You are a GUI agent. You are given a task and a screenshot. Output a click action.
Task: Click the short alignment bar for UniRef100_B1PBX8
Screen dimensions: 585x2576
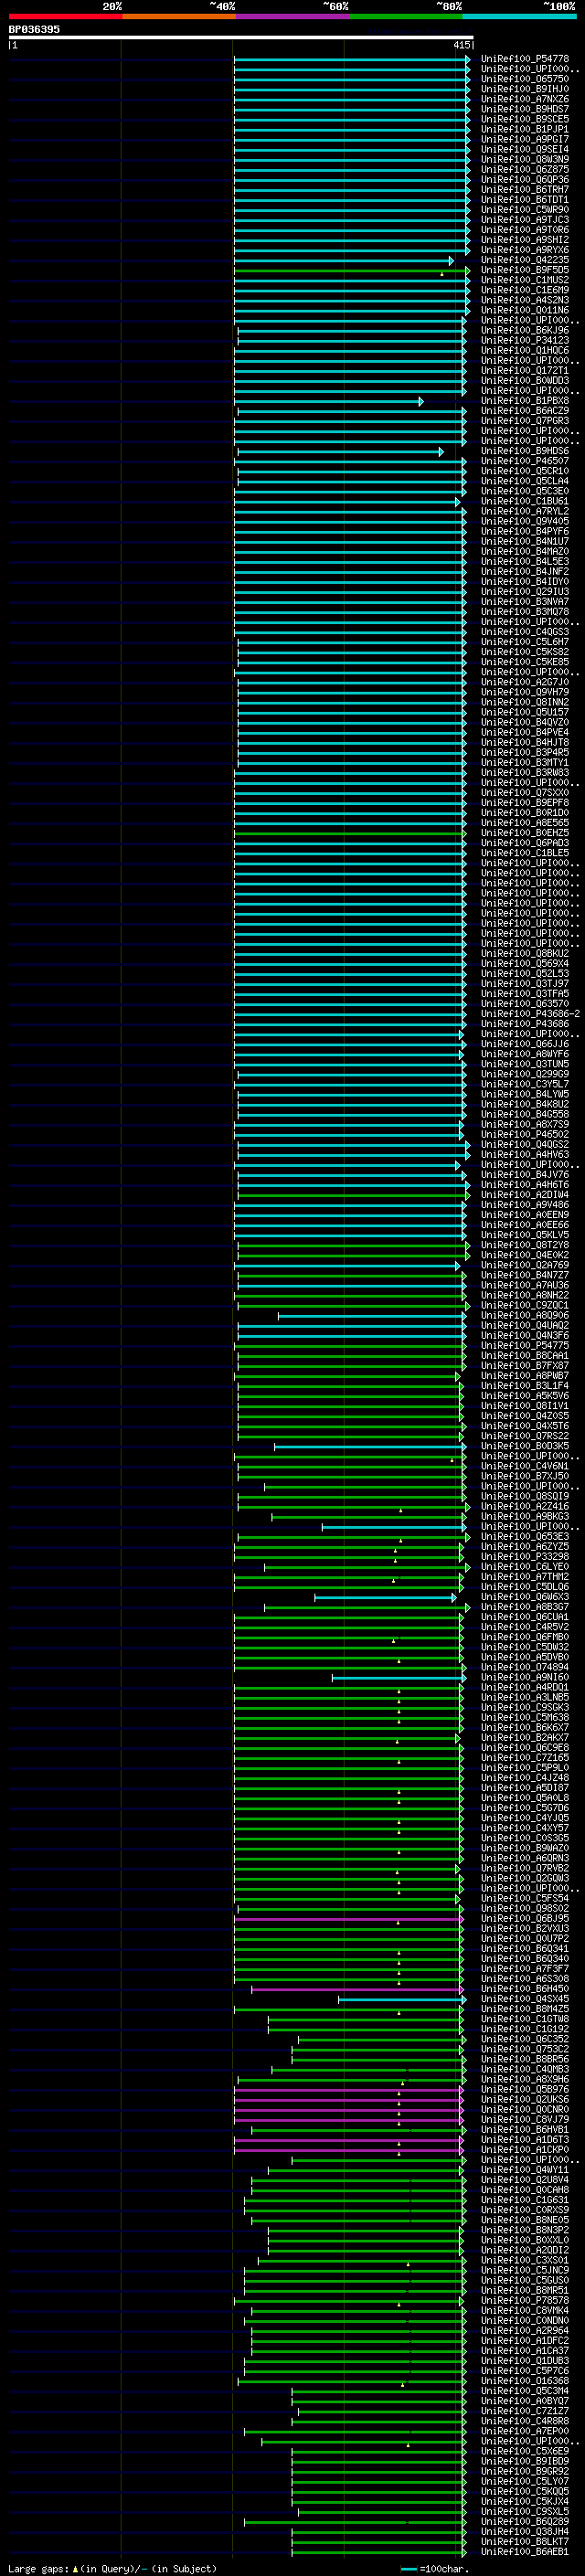[328, 401]
